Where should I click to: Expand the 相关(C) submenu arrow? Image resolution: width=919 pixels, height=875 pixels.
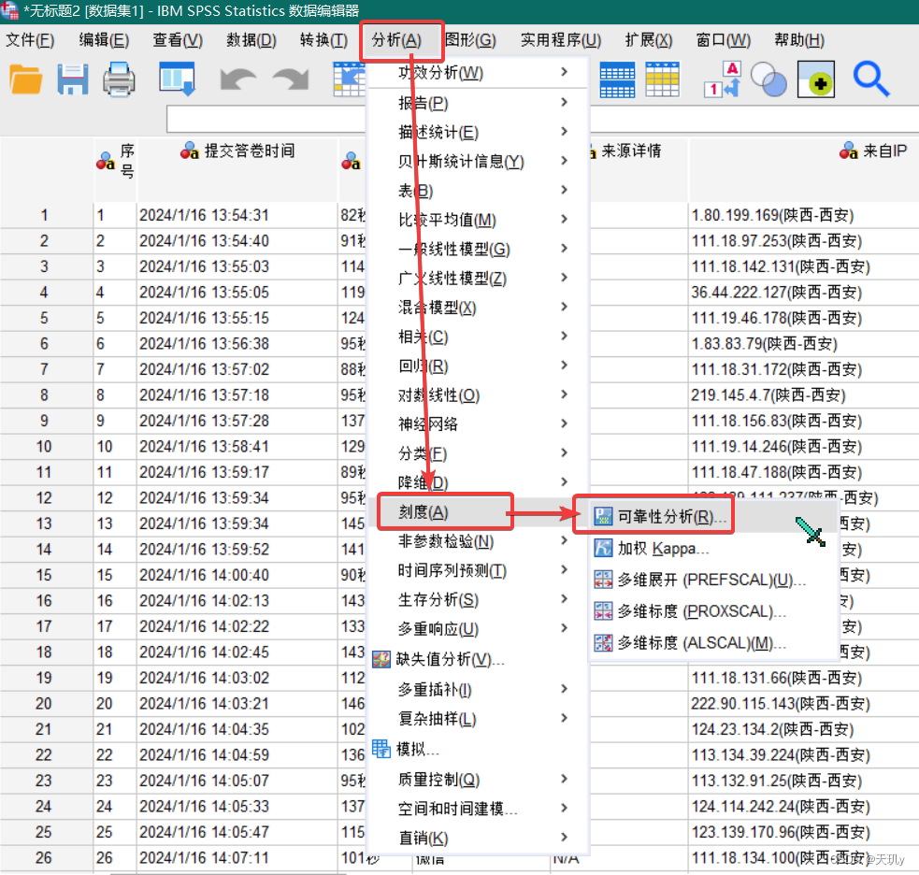pos(564,336)
